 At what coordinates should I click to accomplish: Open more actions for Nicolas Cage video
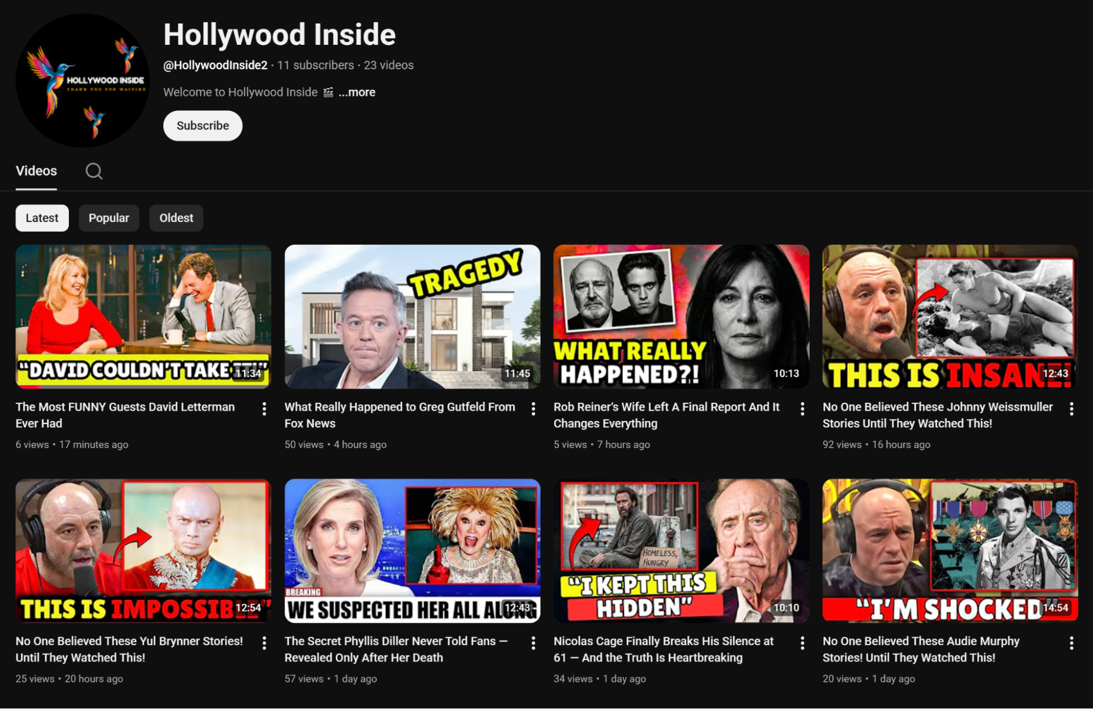802,643
